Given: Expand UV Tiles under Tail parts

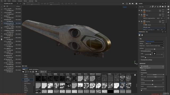Looking at the screenshot, I should click(6, 58).
